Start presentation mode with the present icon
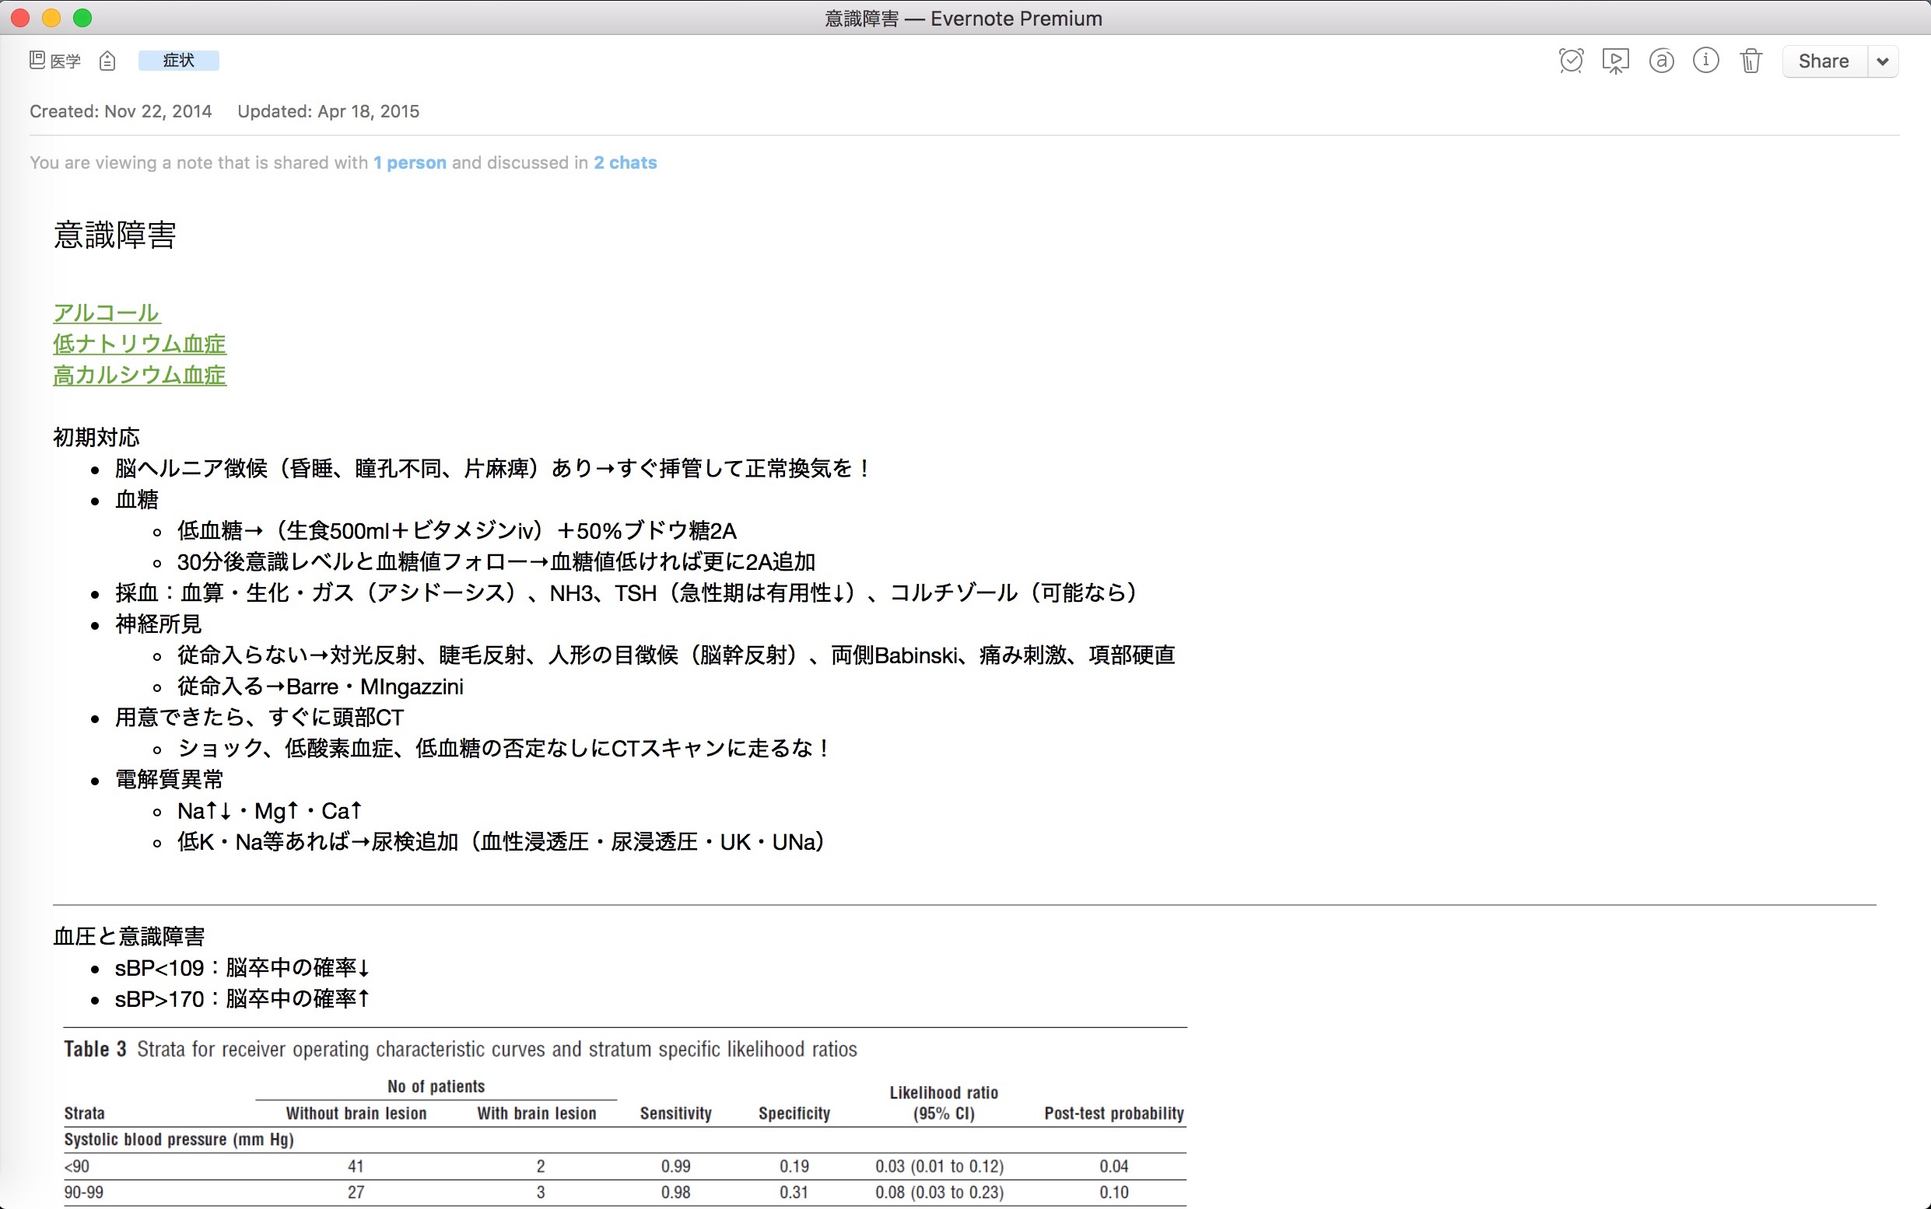 point(1615,61)
